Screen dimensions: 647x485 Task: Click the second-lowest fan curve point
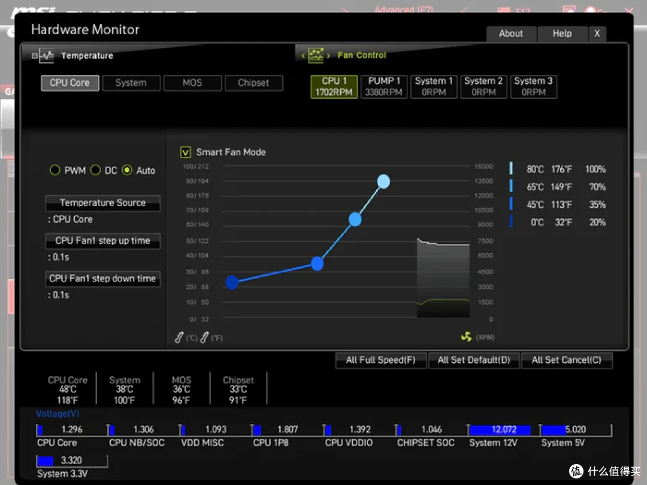click(317, 263)
